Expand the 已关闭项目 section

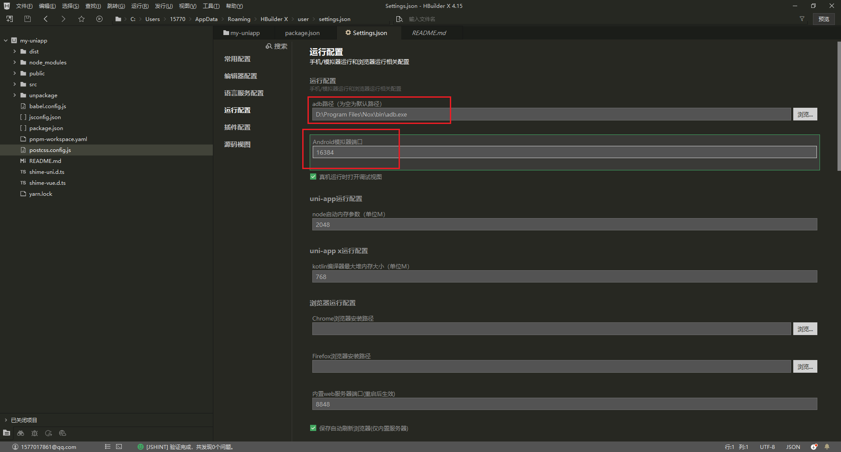[6, 420]
